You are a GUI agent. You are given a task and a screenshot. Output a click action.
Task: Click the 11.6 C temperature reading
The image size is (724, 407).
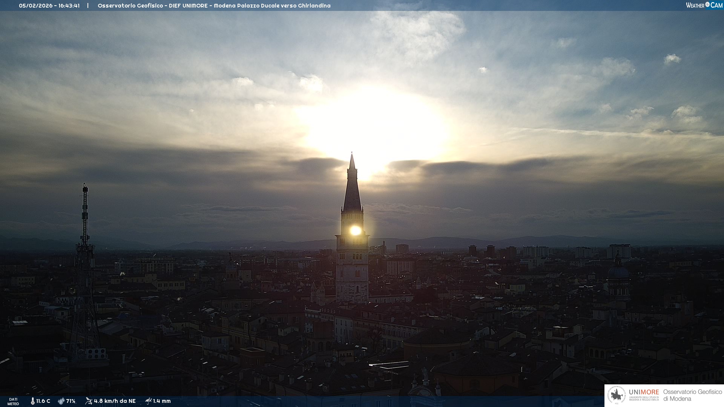coord(43,401)
